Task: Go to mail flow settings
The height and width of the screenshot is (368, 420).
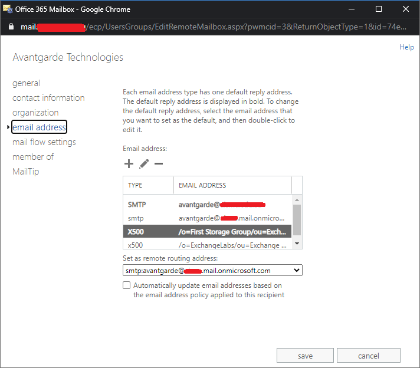Action: 44,142
